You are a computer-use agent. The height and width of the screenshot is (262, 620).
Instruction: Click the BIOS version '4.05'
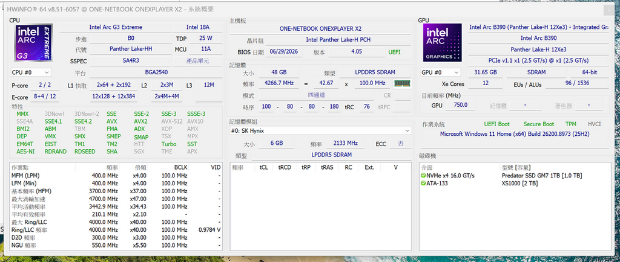click(x=357, y=51)
